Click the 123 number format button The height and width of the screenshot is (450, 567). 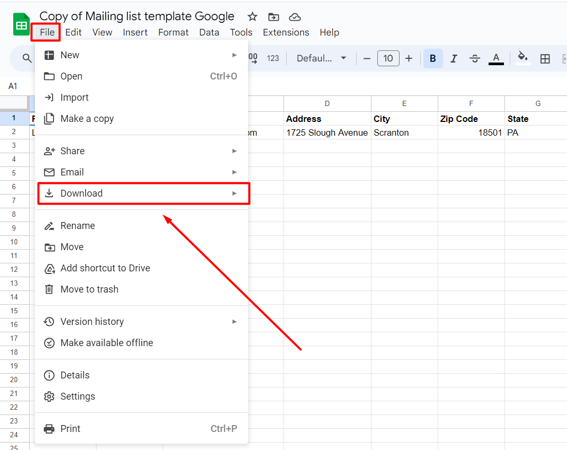click(273, 58)
